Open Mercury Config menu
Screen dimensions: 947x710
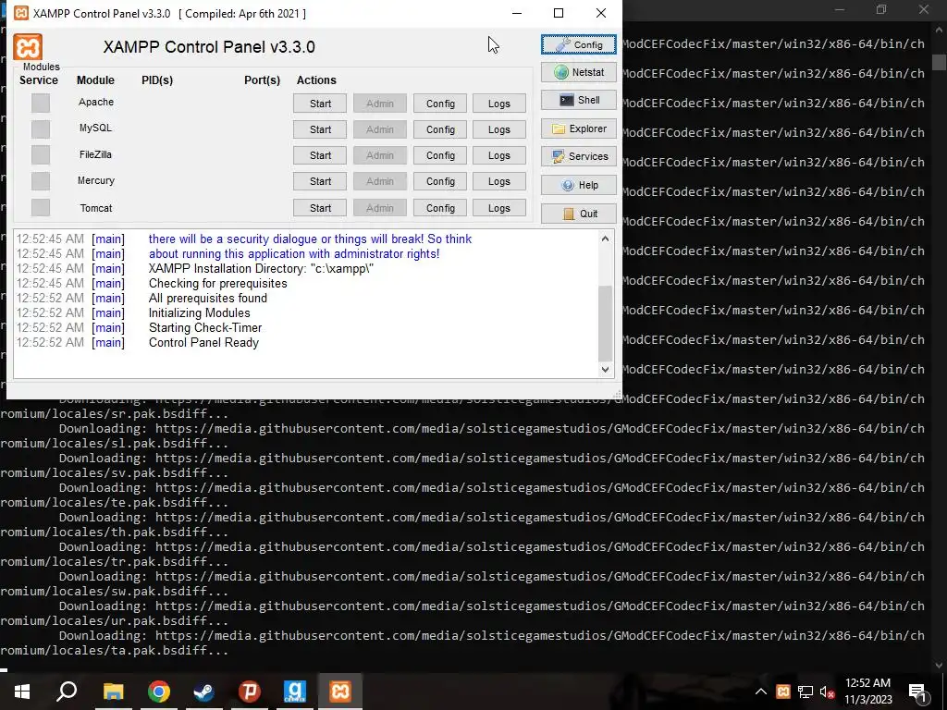coord(440,181)
